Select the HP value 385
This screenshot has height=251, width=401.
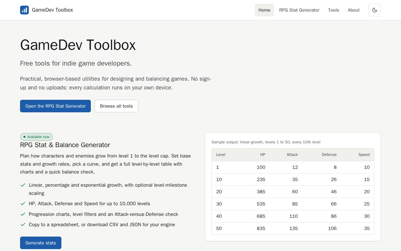pyautogui.click(x=261, y=192)
